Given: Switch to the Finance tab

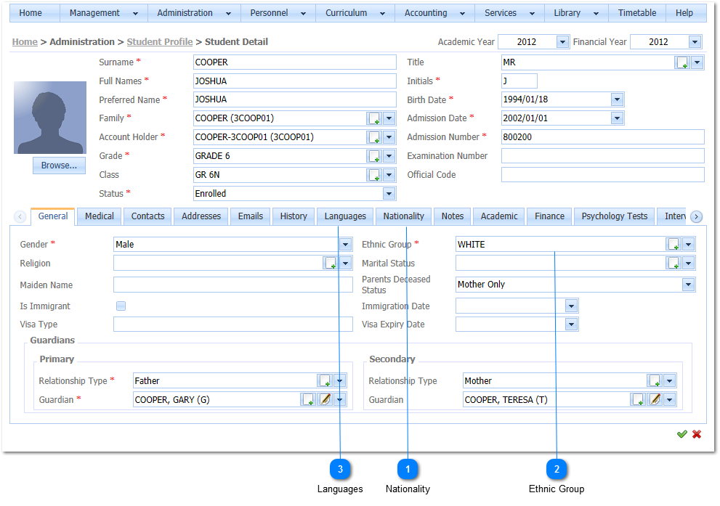Looking at the screenshot, I should click(x=550, y=216).
